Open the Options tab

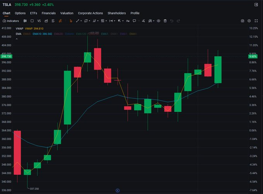(x=20, y=13)
